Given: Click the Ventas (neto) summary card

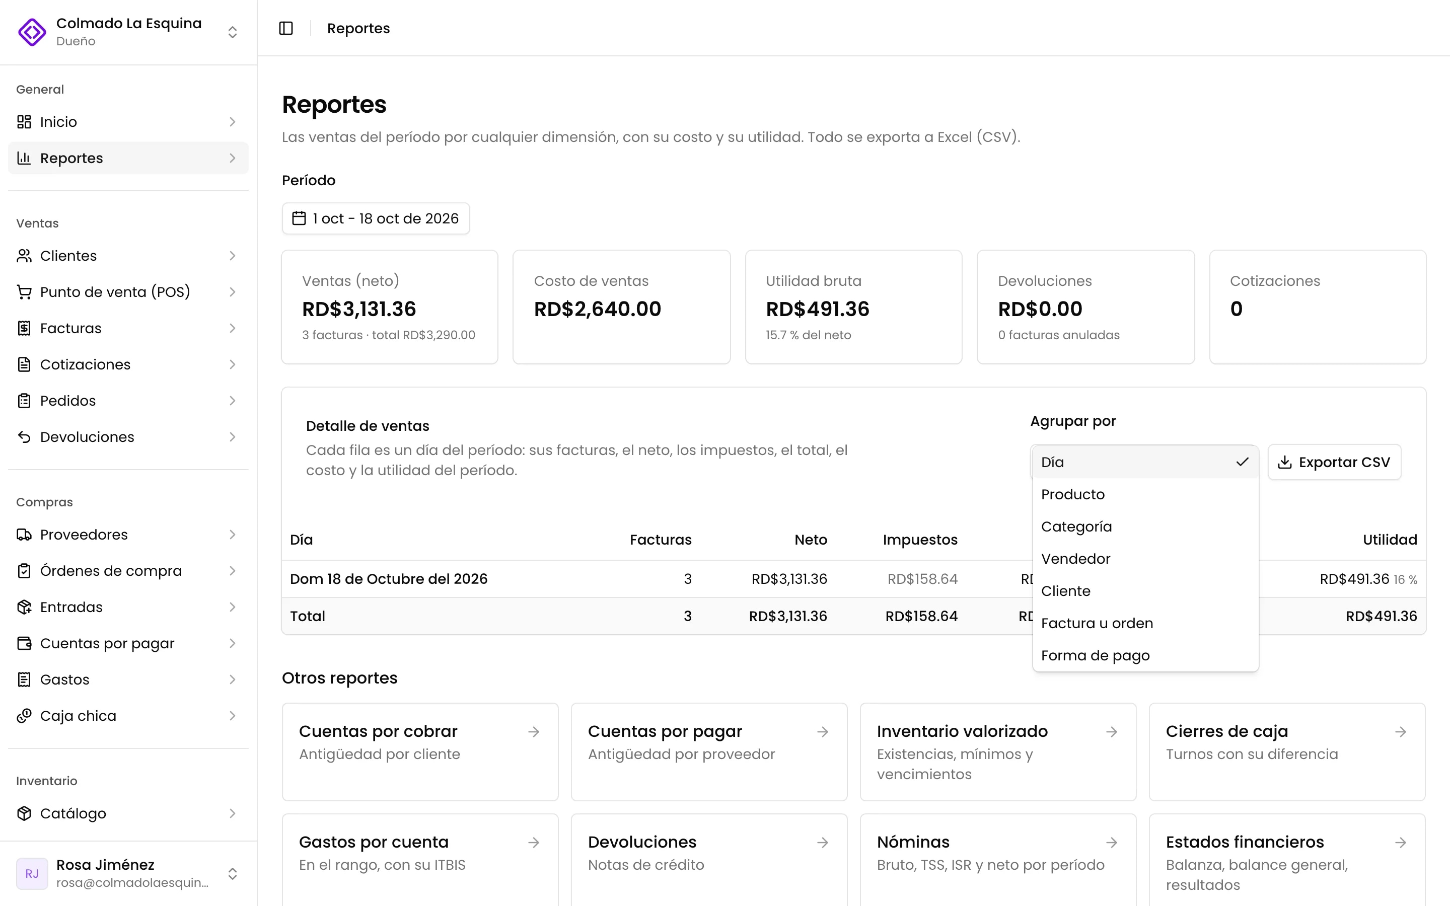Looking at the screenshot, I should [x=390, y=307].
